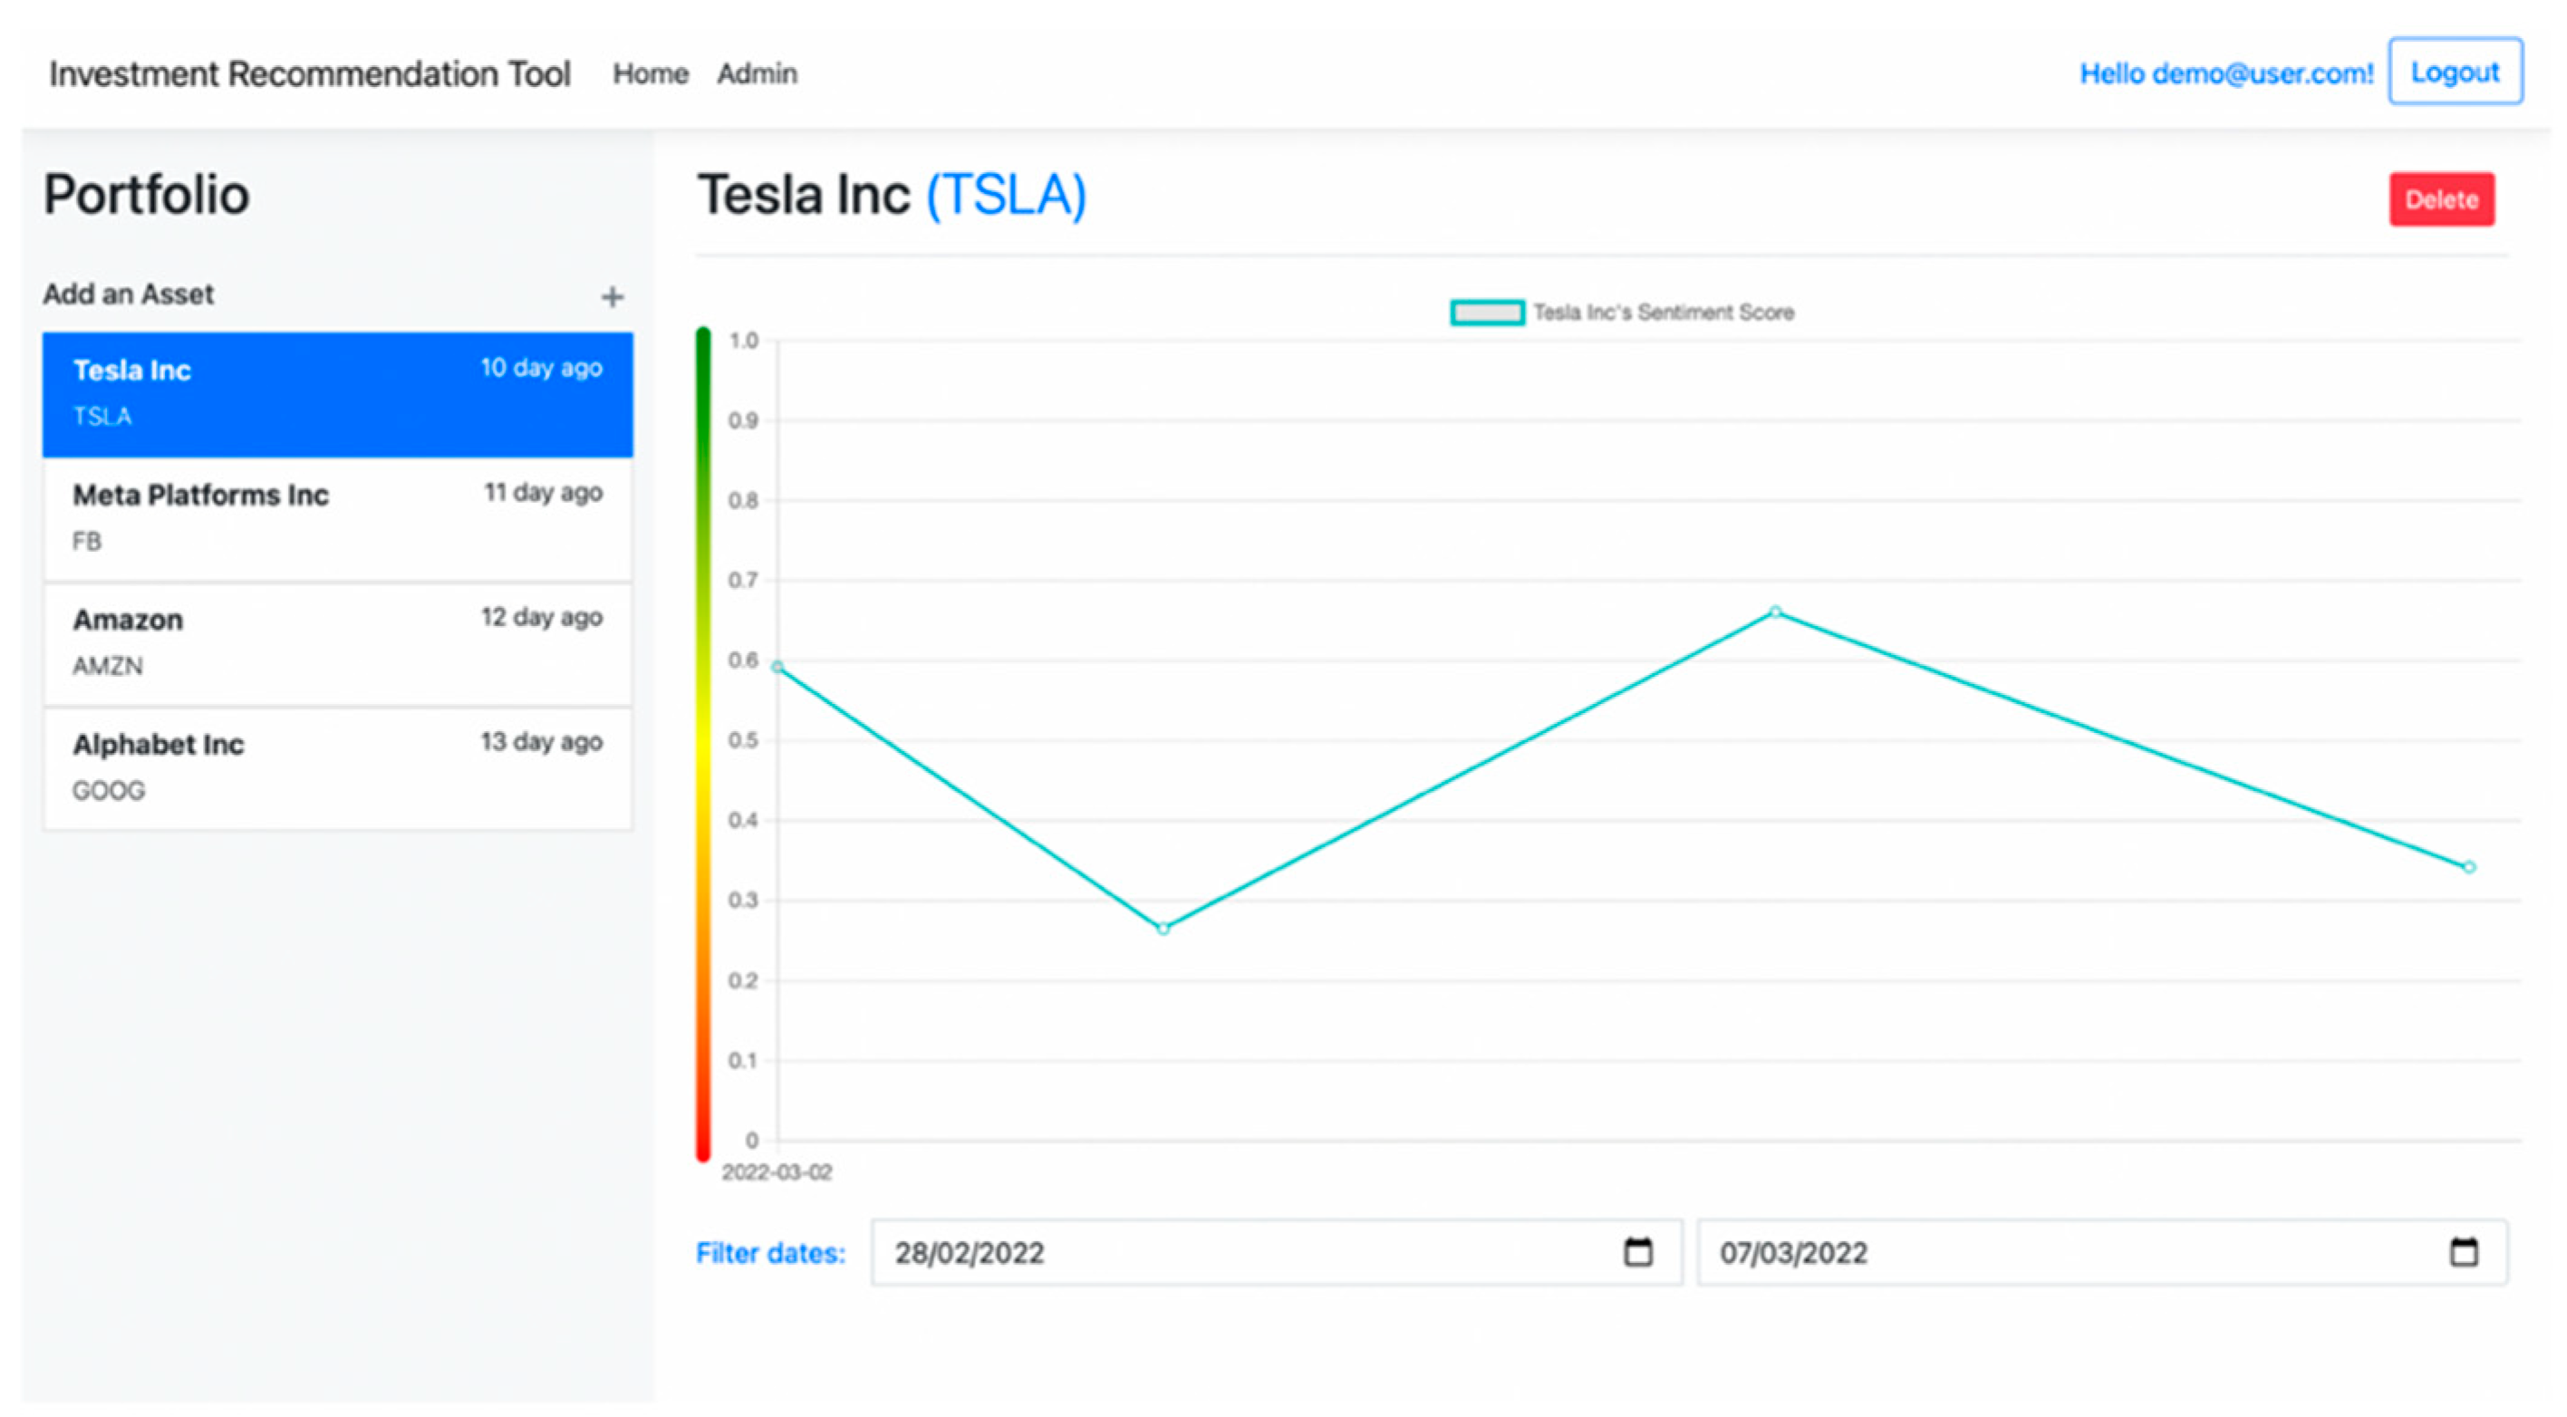Click the last data point on chart line
Screen dimensions: 2567x1417
click(x=2468, y=867)
